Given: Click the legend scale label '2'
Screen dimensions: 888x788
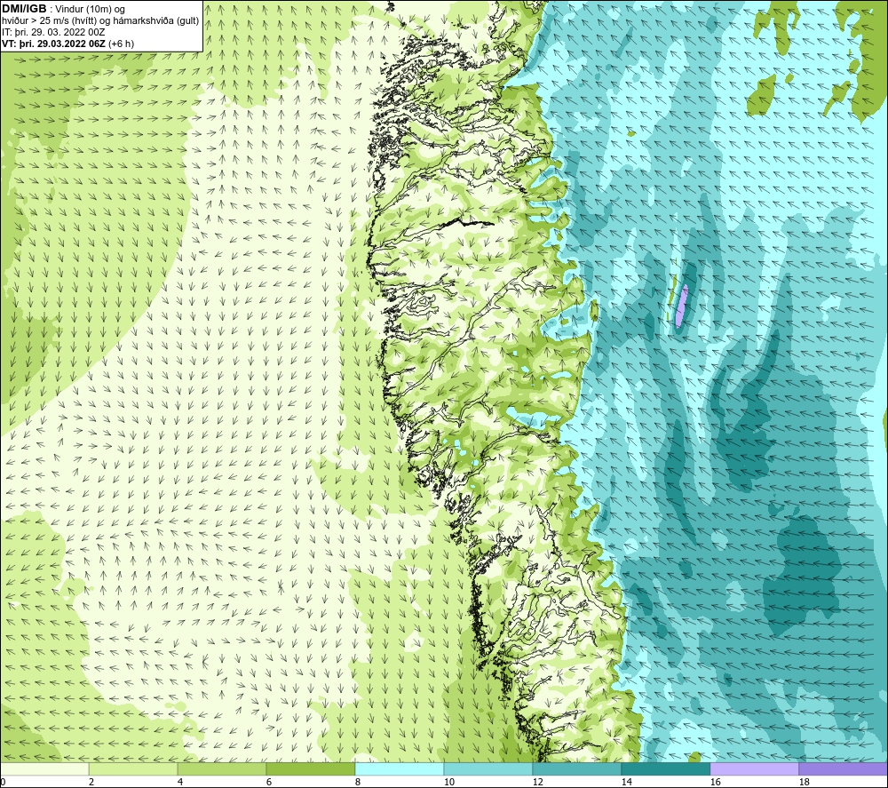Looking at the screenshot, I should point(91,783).
